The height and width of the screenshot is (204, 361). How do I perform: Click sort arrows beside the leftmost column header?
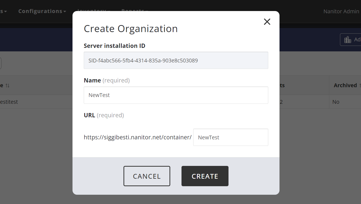pyautogui.click(x=7, y=85)
